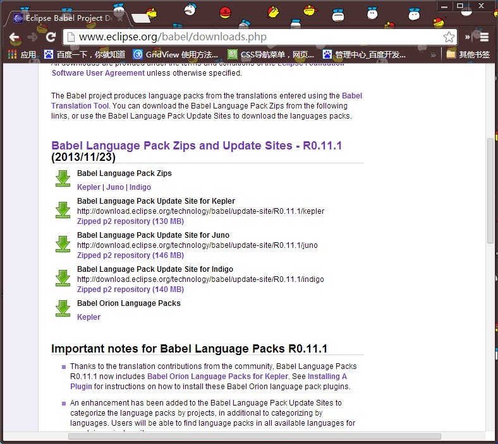Open the CSS导航菜单 bookmark
Screen dimensions: 498x444
(x=270, y=54)
